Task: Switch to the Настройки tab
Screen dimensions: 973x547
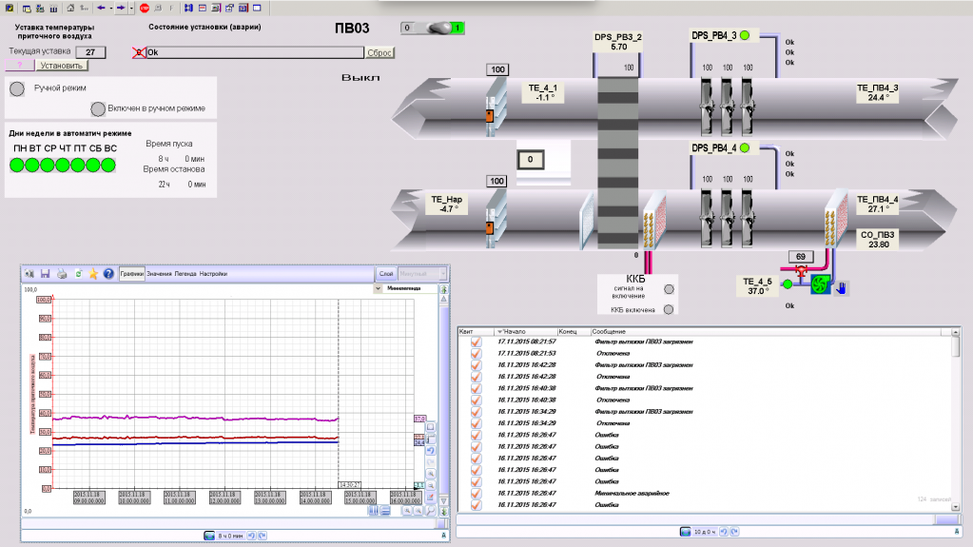Action: pos(213,274)
